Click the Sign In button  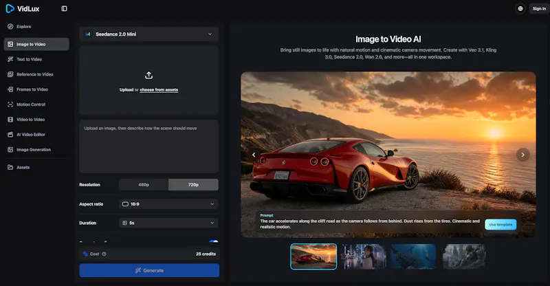(539, 8)
